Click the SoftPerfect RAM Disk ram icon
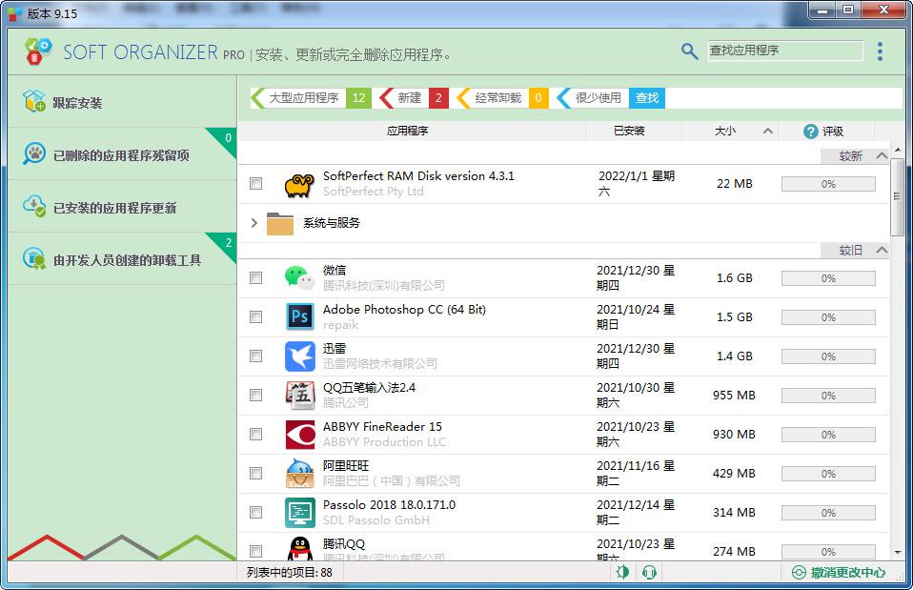This screenshot has height=590, width=913. coord(299,184)
